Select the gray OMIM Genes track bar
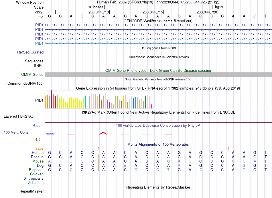Viewport: 272px width, 198px height. point(158,75)
